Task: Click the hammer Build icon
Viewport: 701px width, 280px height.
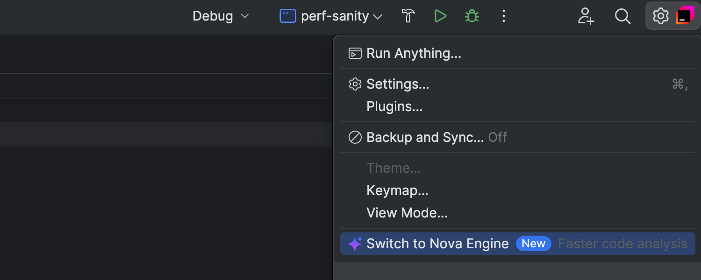Action: point(408,16)
